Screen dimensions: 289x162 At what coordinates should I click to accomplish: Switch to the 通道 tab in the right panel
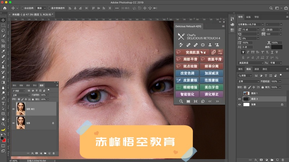[256, 69]
